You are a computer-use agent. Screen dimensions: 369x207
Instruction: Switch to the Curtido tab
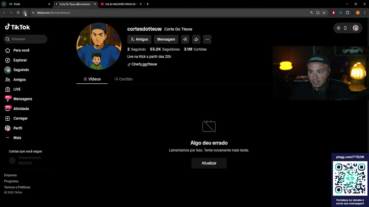(x=123, y=79)
